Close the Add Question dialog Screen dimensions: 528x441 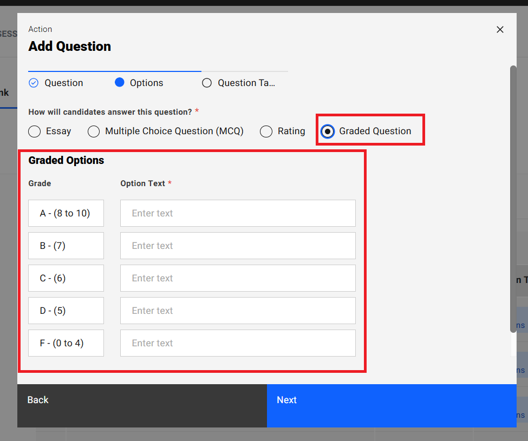tap(500, 30)
